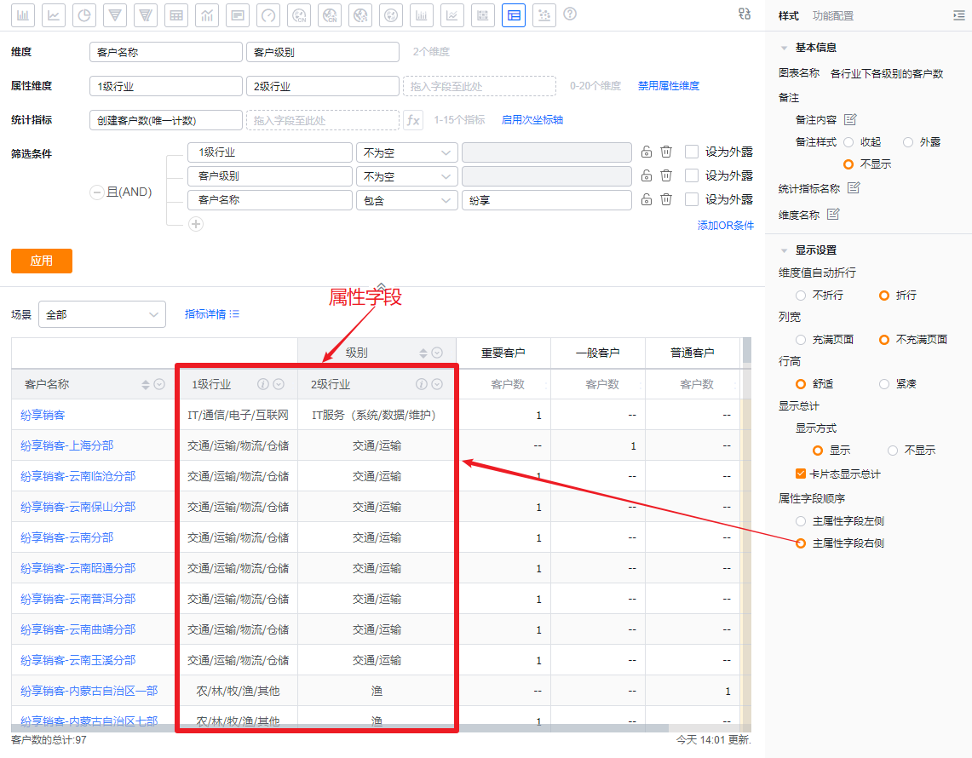Viewport: 972px width, 758px height.
Task: Delete the 客户名称 filter via trash icon
Action: [x=666, y=199]
